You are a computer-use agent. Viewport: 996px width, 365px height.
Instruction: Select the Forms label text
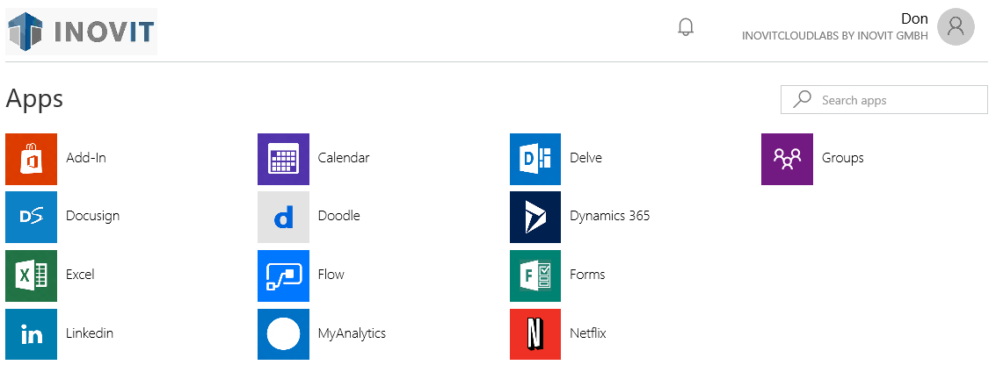point(587,275)
